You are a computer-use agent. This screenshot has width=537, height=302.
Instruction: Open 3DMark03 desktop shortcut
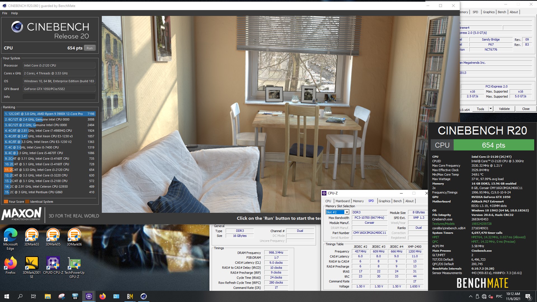tap(32, 237)
